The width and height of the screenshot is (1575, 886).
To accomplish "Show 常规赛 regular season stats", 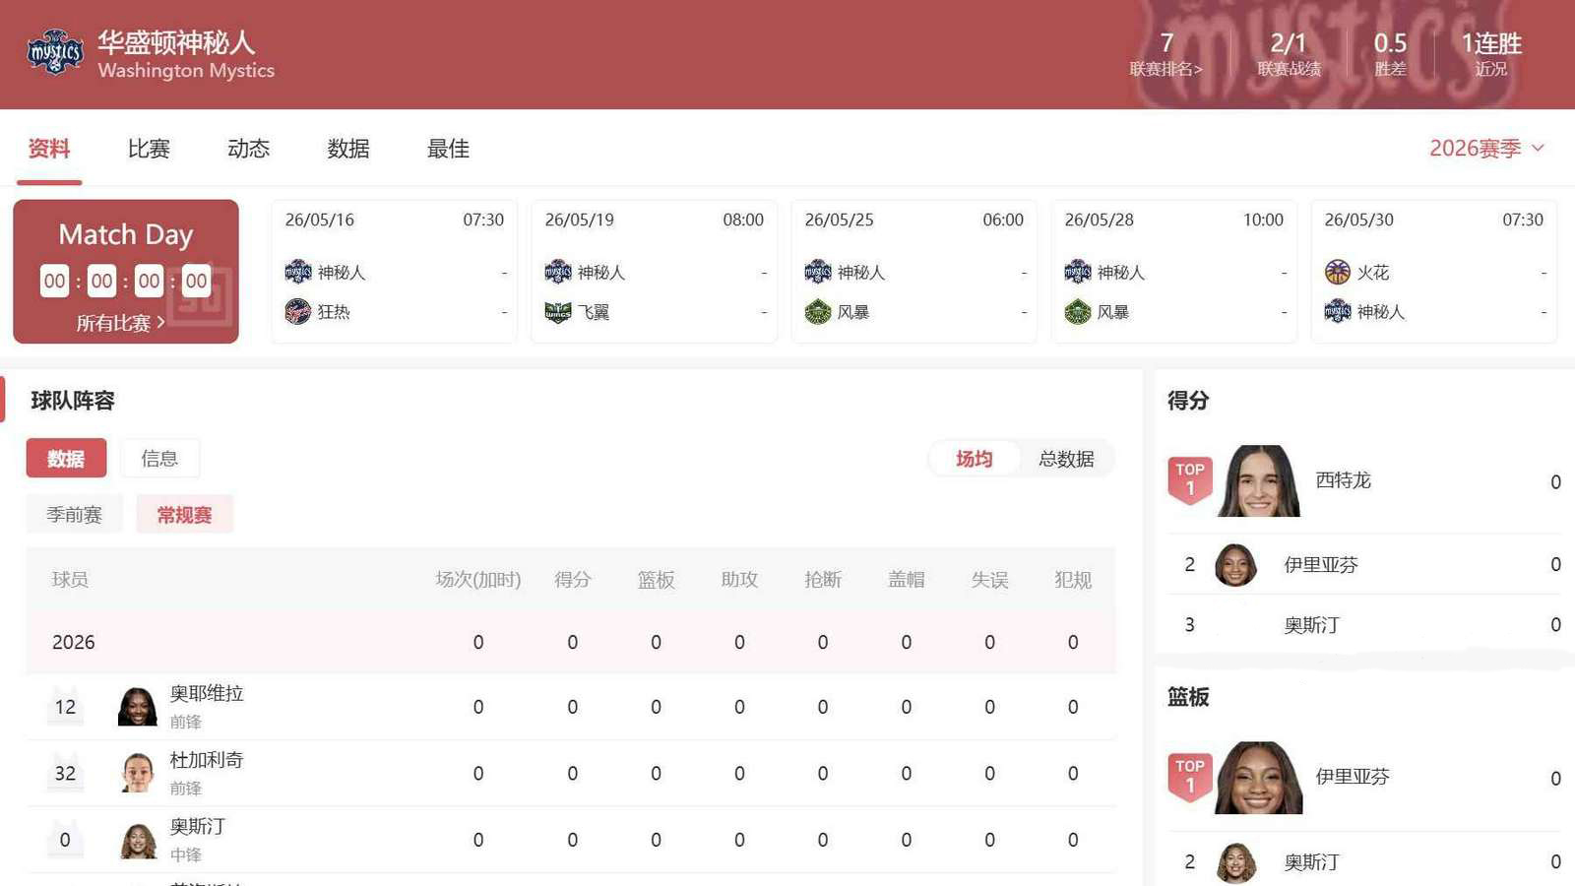I will tap(184, 514).
